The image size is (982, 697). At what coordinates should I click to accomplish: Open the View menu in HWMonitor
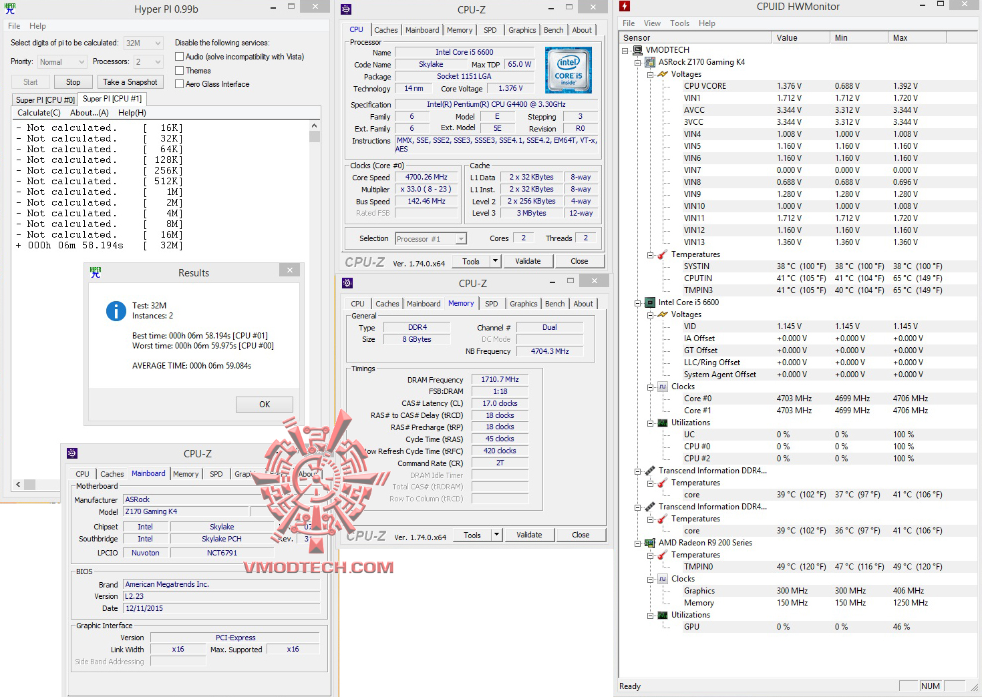(x=652, y=23)
